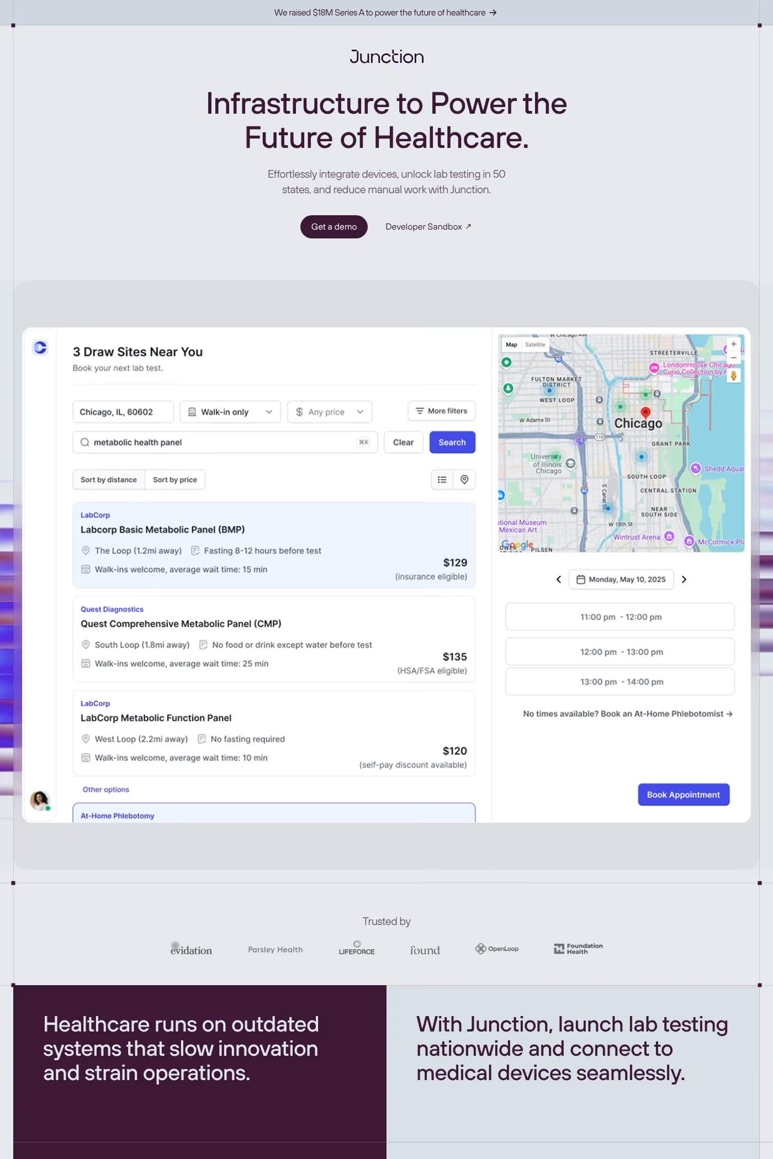
Task: Open the Developer Sandbox link
Action: [x=428, y=227]
